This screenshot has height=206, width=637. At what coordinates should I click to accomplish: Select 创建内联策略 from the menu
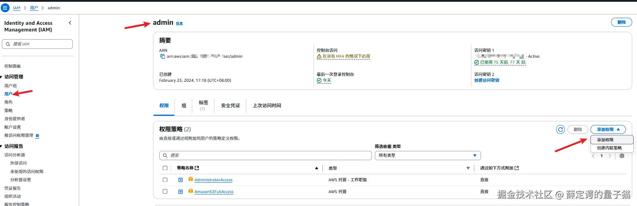click(x=609, y=148)
